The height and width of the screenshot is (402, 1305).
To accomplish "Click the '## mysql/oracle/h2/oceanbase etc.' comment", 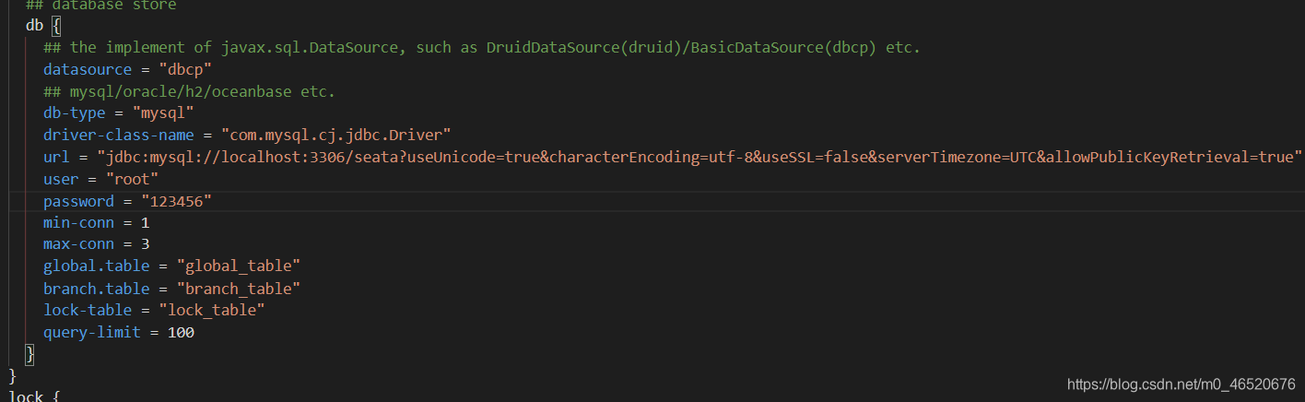I will pyautogui.click(x=190, y=91).
